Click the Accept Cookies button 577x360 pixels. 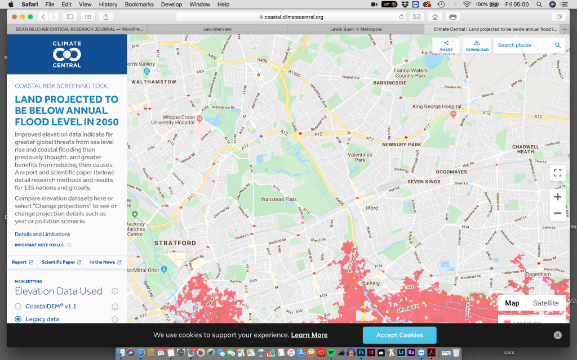(x=399, y=335)
